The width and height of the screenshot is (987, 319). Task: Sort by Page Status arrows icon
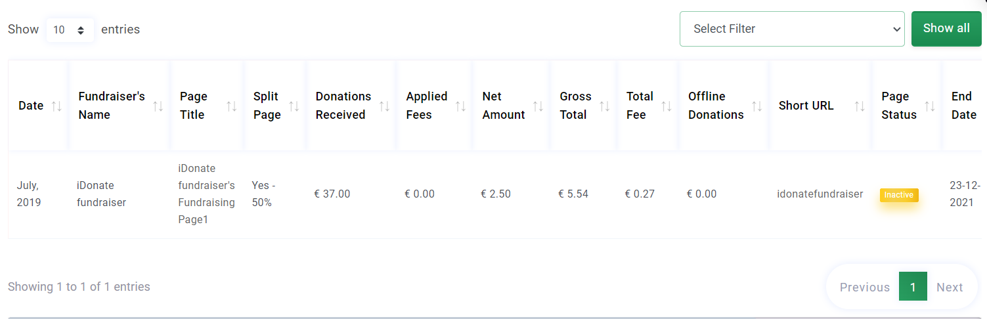(x=930, y=106)
